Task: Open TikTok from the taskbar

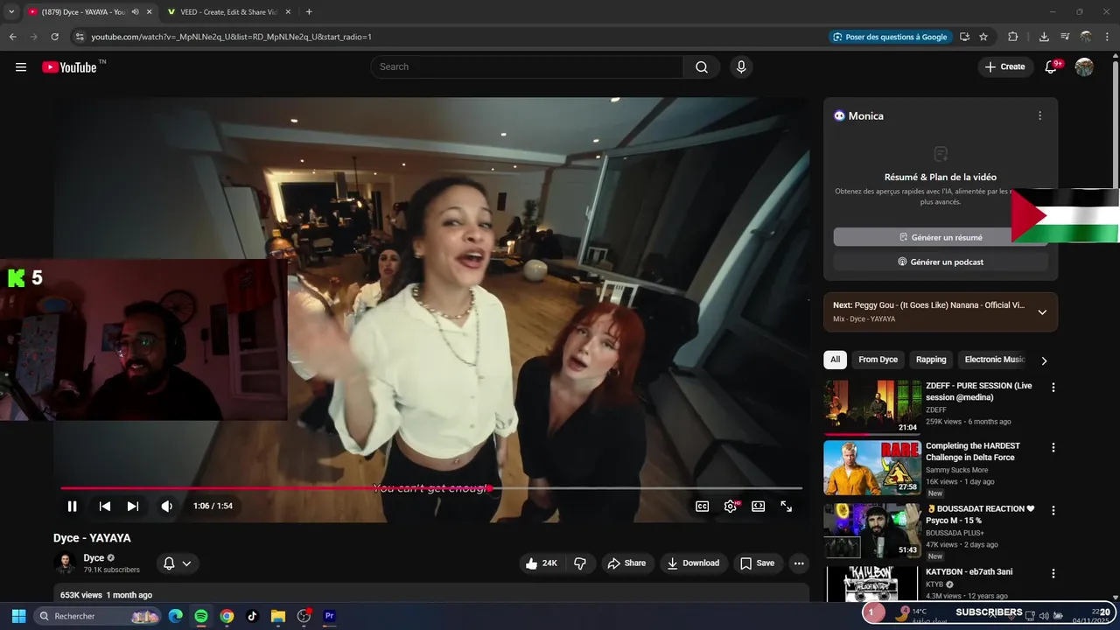Action: pos(252,616)
